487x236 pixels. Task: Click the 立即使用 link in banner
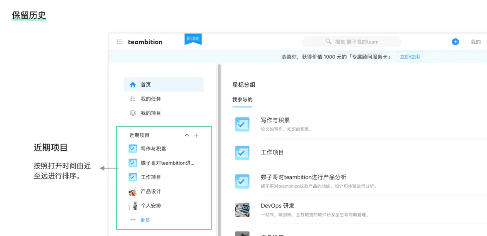coord(410,57)
